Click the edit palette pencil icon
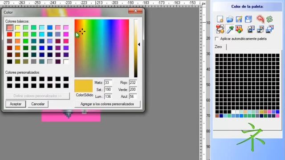Screen dimensions: 285x160 239,19
